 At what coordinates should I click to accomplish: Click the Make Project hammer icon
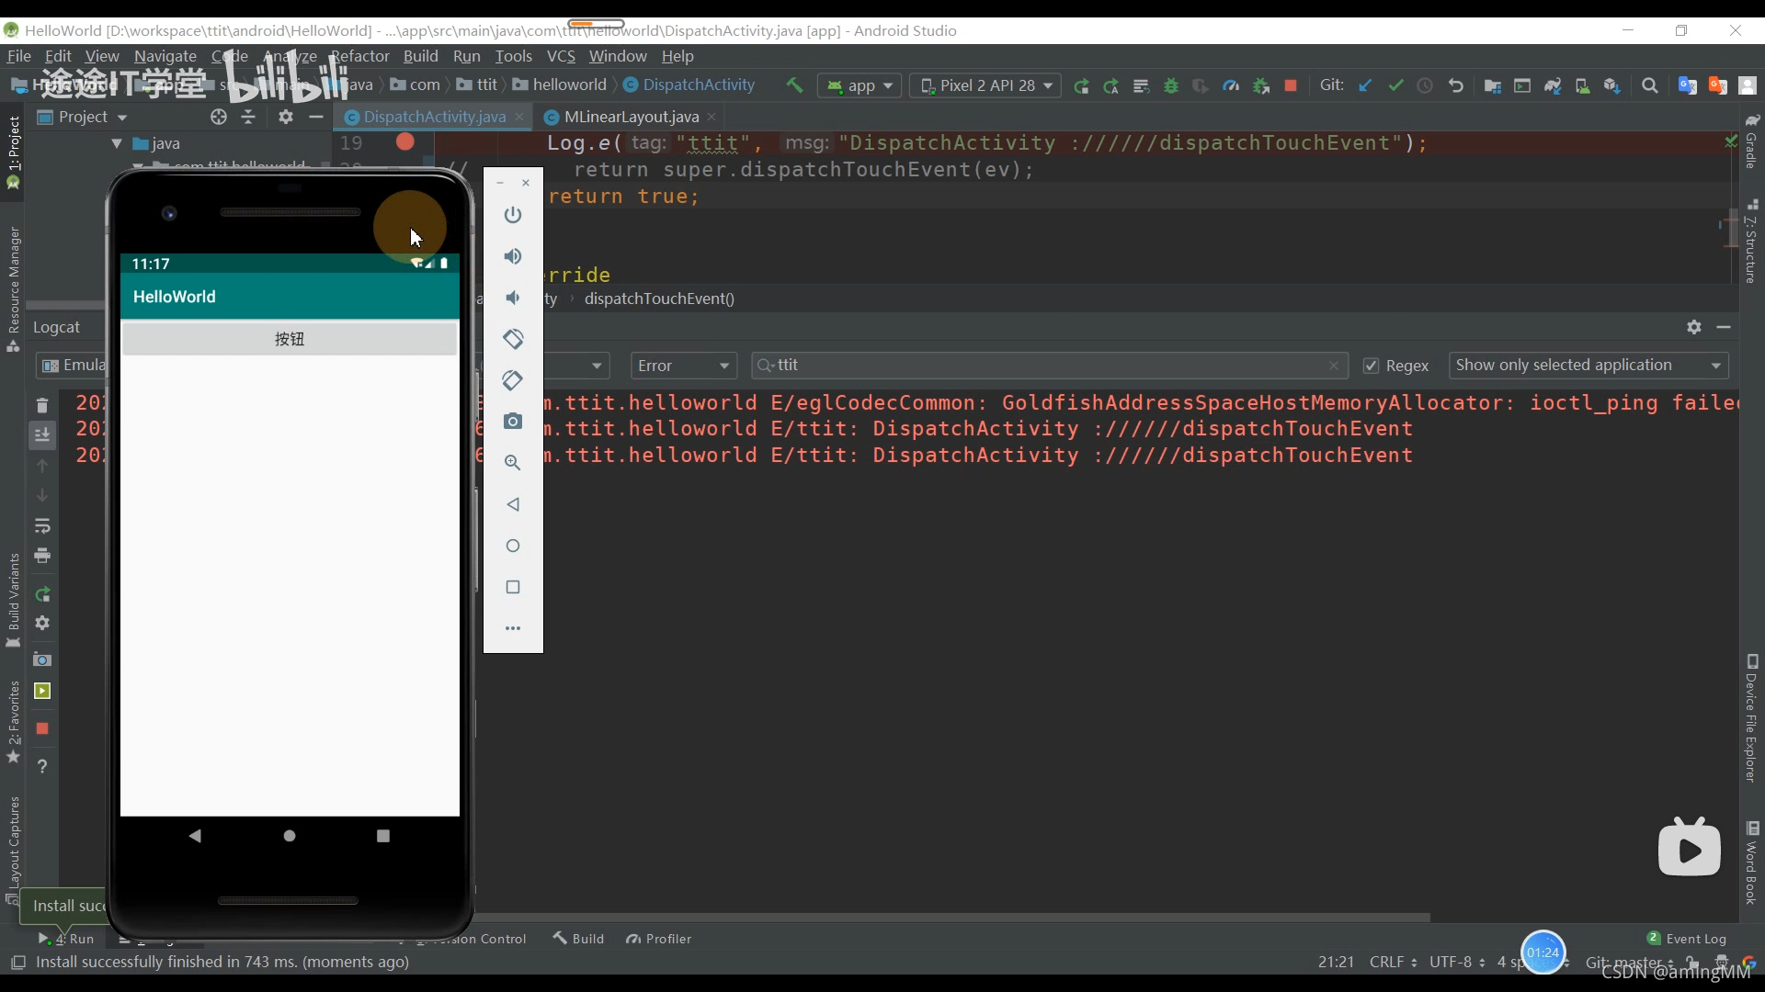(794, 85)
